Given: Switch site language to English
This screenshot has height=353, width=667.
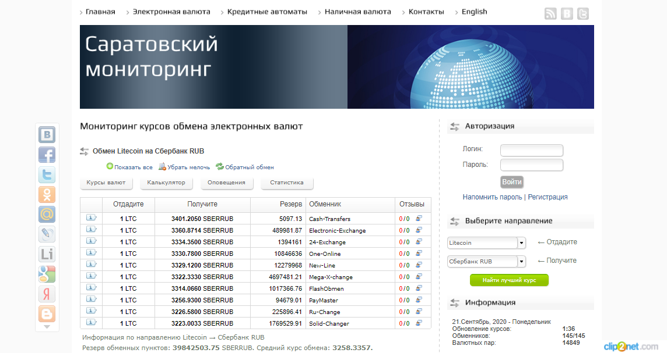Looking at the screenshot, I should [474, 12].
